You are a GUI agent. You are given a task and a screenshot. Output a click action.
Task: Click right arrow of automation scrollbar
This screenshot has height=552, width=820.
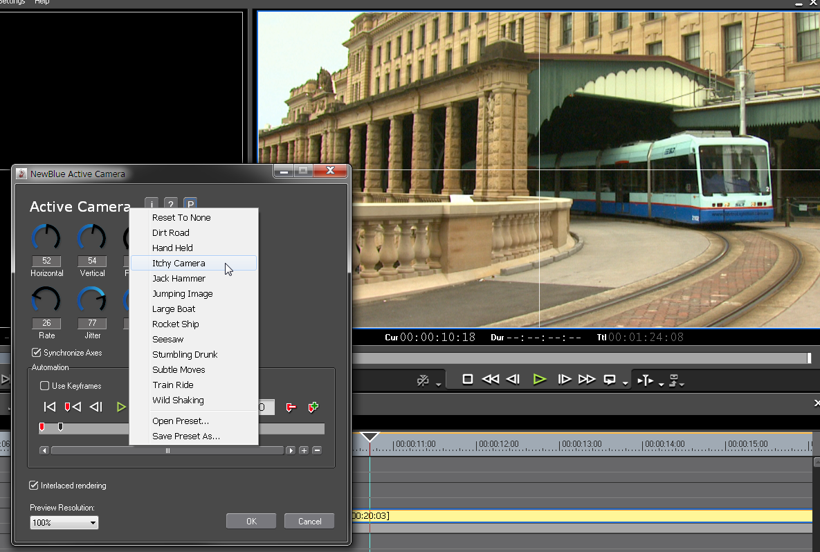pyautogui.click(x=291, y=450)
